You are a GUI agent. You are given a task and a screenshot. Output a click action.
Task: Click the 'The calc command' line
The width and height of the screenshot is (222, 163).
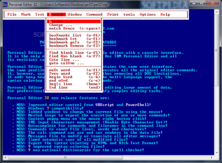(87, 133)
